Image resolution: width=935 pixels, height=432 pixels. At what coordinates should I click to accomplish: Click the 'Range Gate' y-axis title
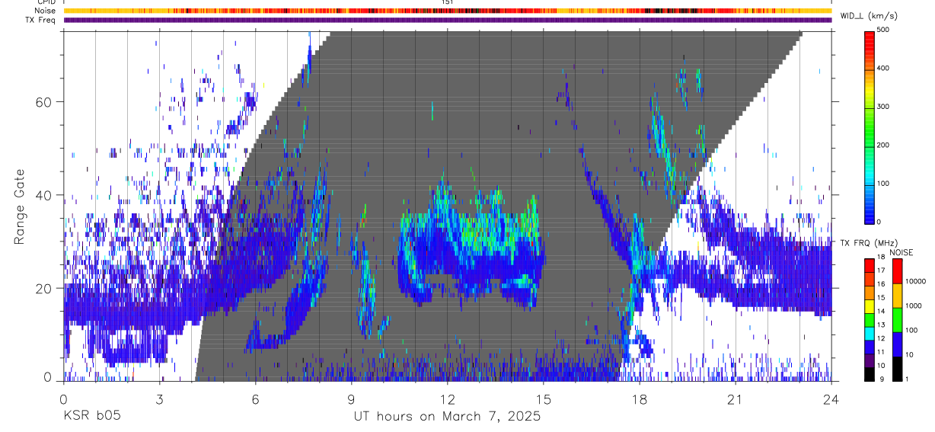click(x=21, y=206)
